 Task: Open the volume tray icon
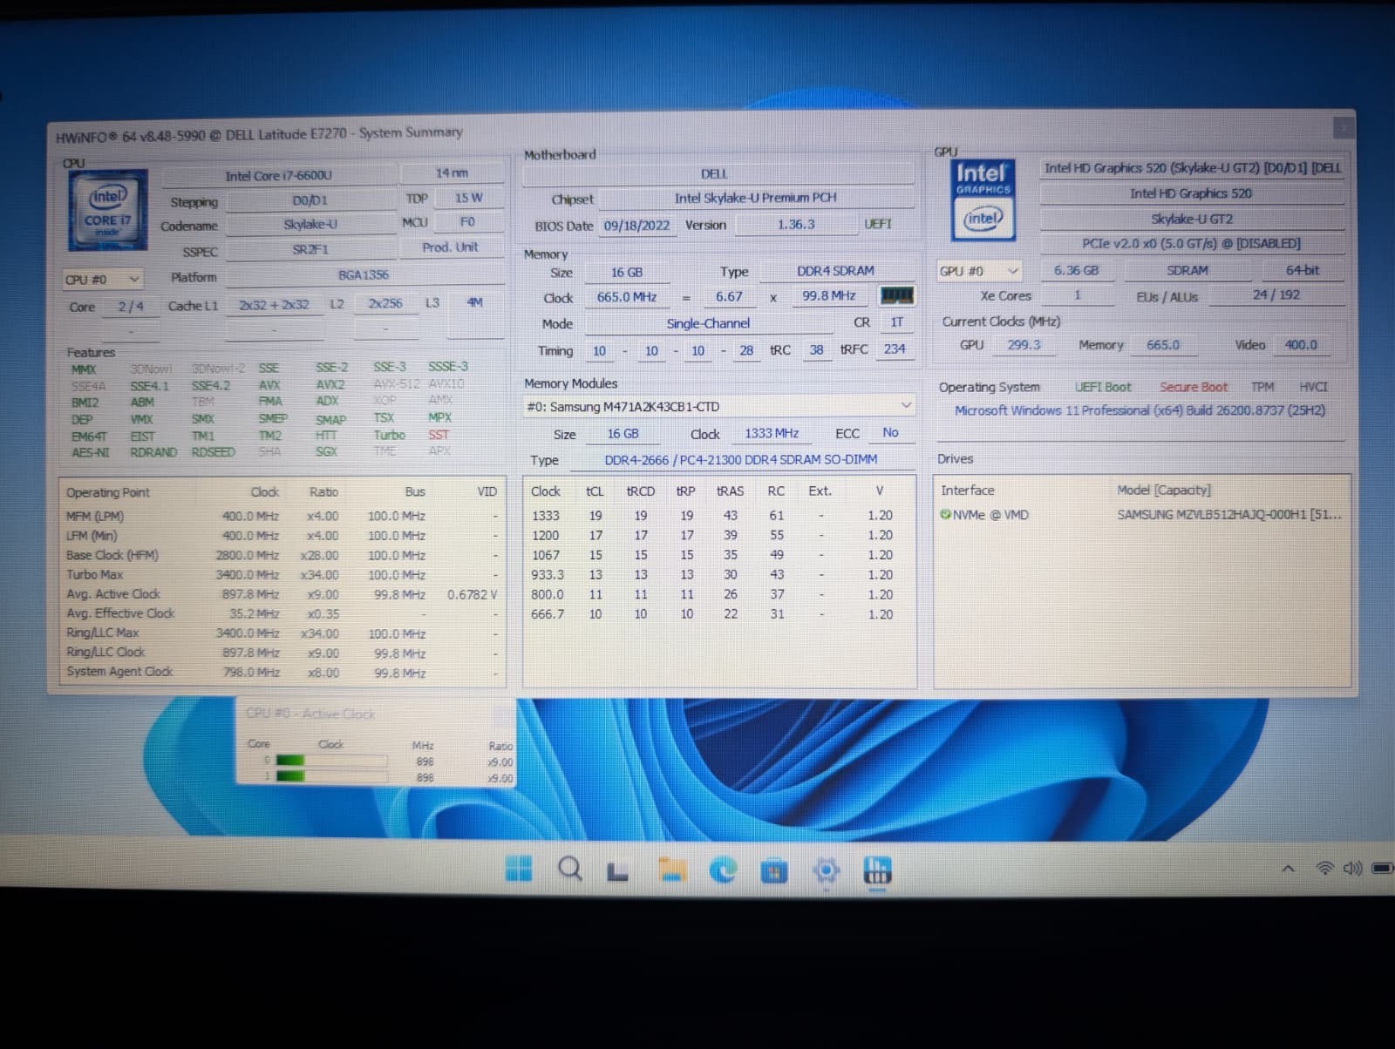[x=1352, y=868]
